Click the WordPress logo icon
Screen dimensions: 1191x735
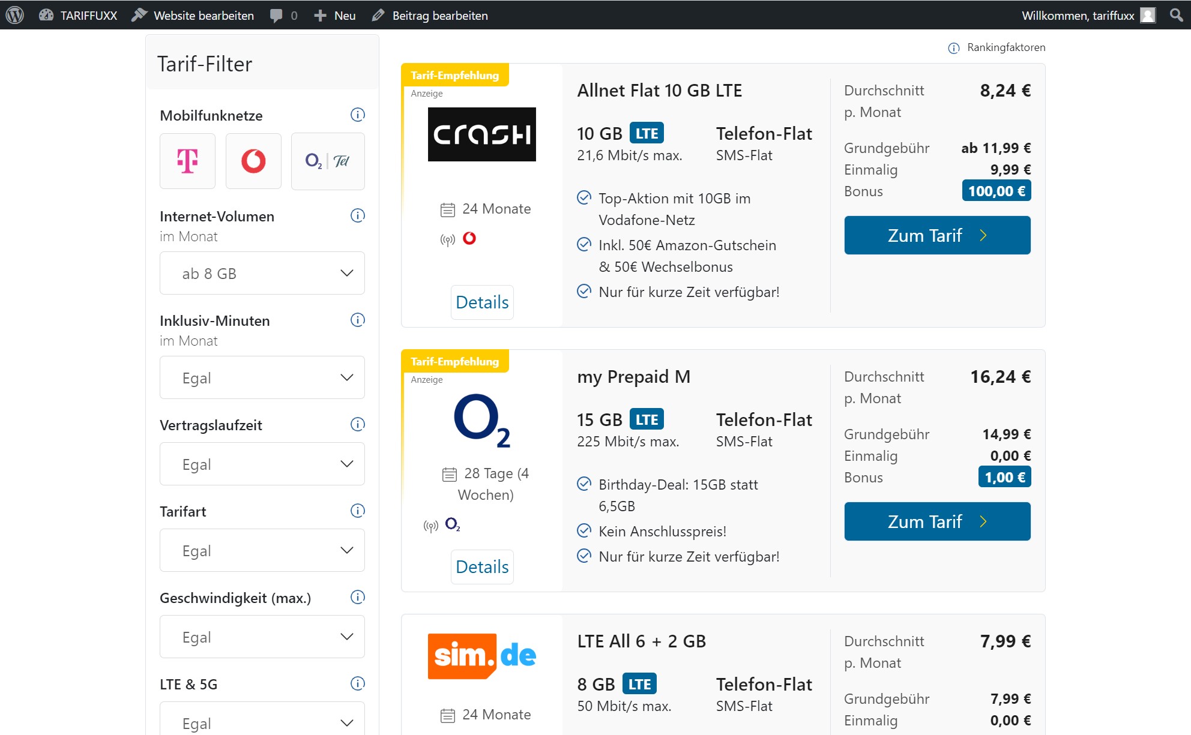tap(14, 15)
